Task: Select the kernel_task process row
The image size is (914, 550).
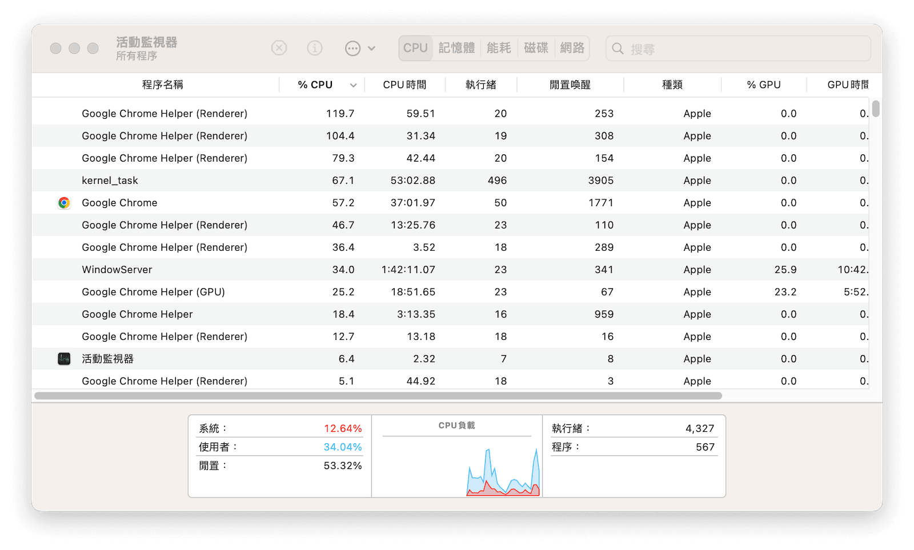Action: [450, 180]
